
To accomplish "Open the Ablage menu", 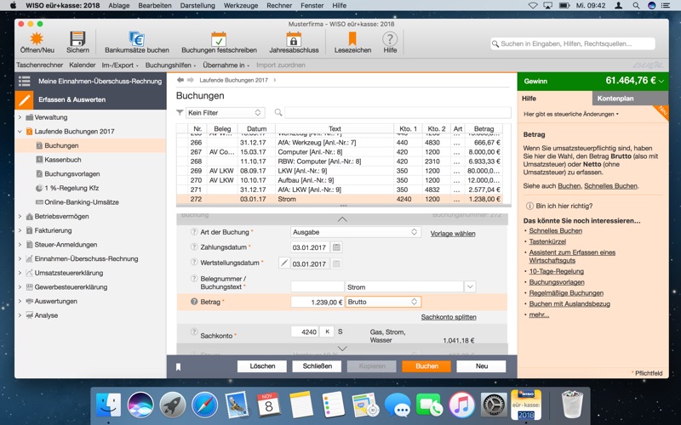I will (119, 5).
